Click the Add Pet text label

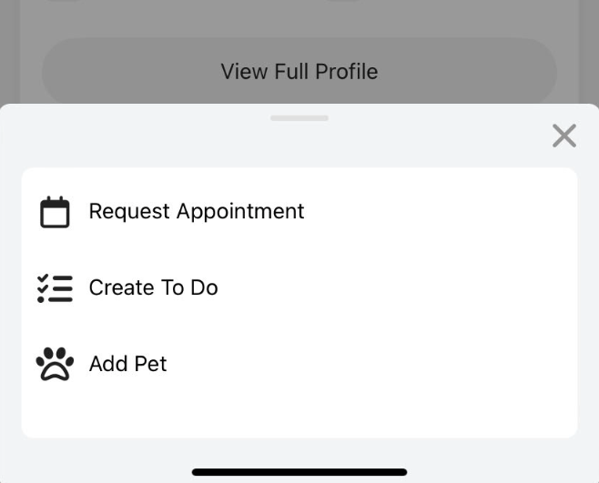click(128, 364)
